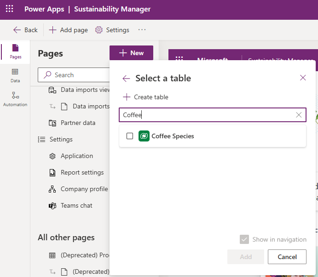318x277 pixels.
Task: Click the All other pages heading
Action: [66, 237]
